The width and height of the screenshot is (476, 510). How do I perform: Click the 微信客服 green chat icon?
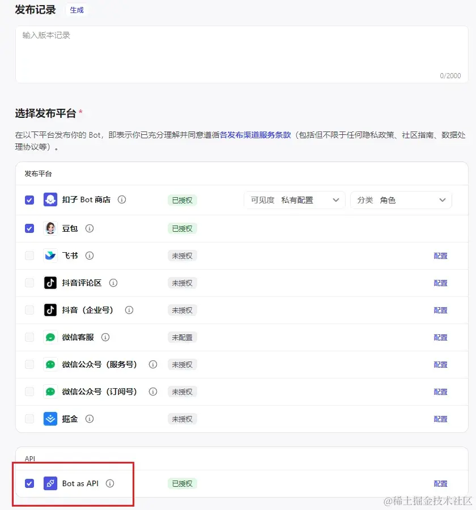click(x=50, y=337)
